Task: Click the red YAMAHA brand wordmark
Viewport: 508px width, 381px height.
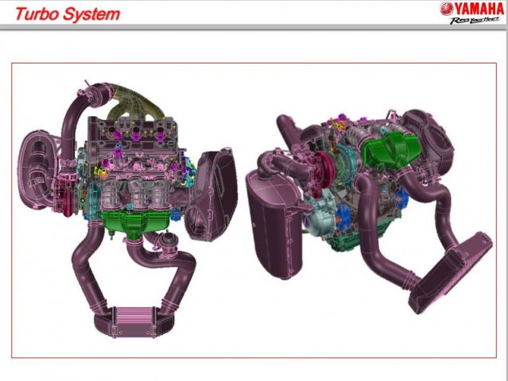Action: click(478, 9)
